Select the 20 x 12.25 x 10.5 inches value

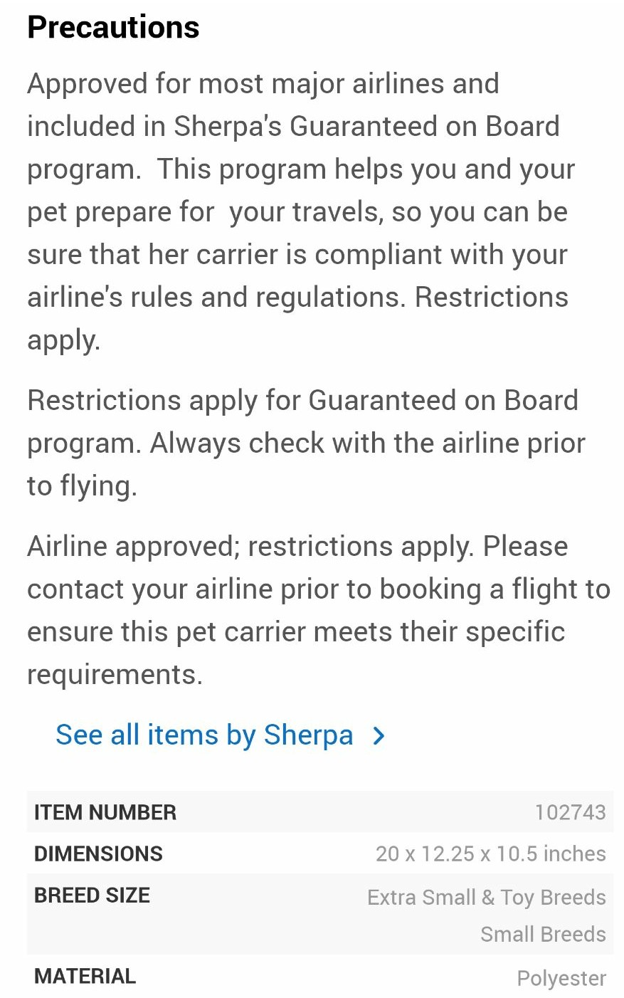pos(491,853)
